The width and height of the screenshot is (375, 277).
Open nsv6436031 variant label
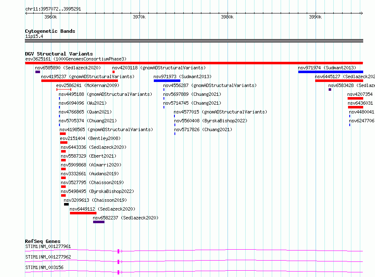click(x=360, y=103)
